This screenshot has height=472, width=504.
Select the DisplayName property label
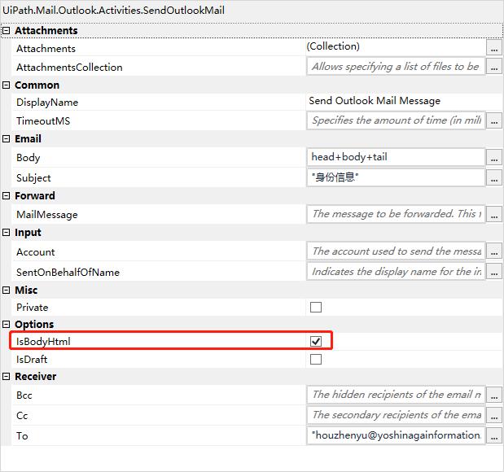47,103
